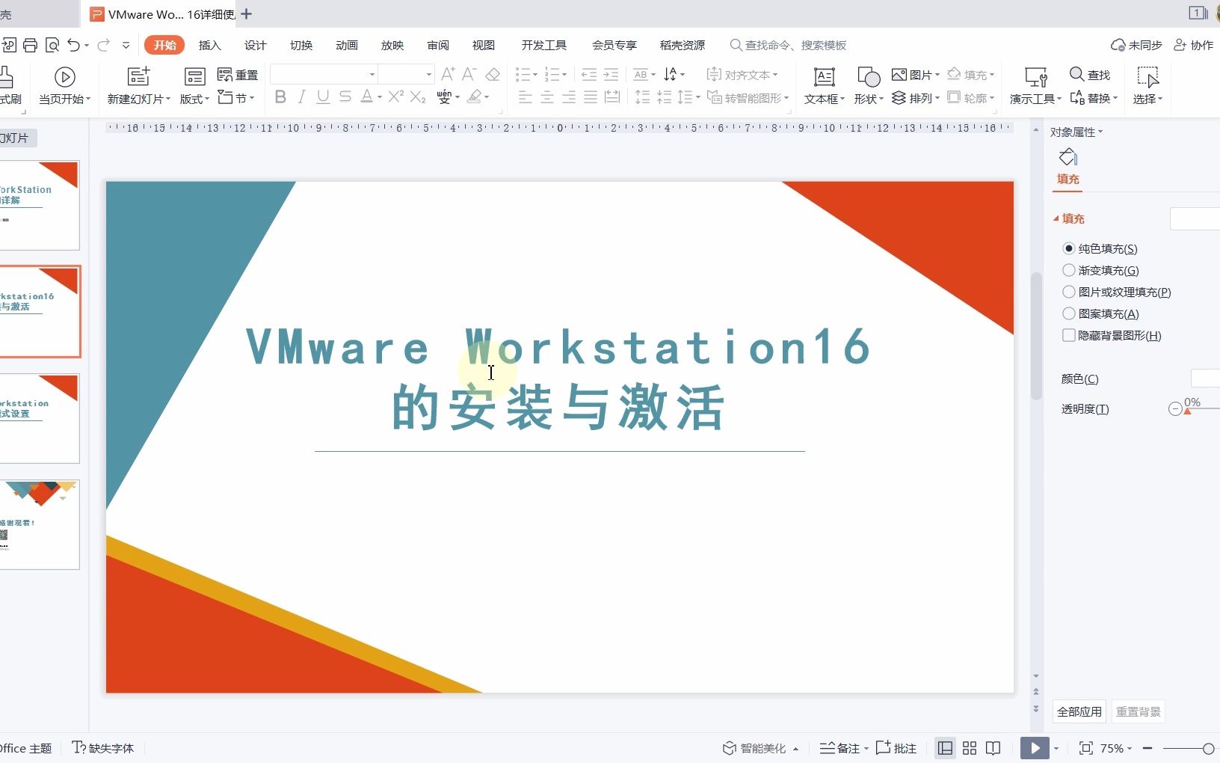This screenshot has width=1220, height=763.
Task: Open the 设计 (Design) ribbon tab
Action: click(x=256, y=45)
